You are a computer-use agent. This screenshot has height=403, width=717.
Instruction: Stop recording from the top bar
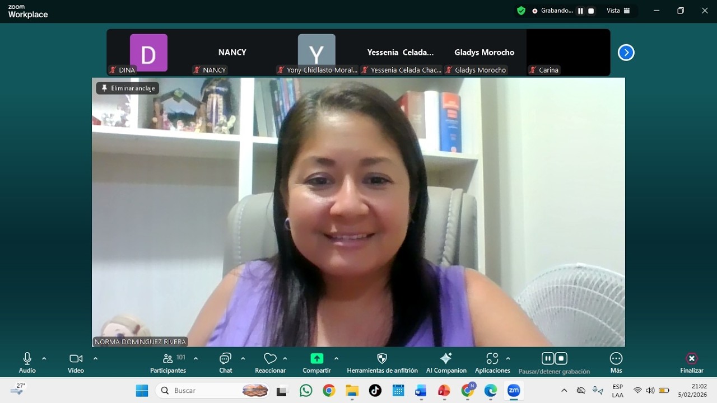pyautogui.click(x=591, y=11)
